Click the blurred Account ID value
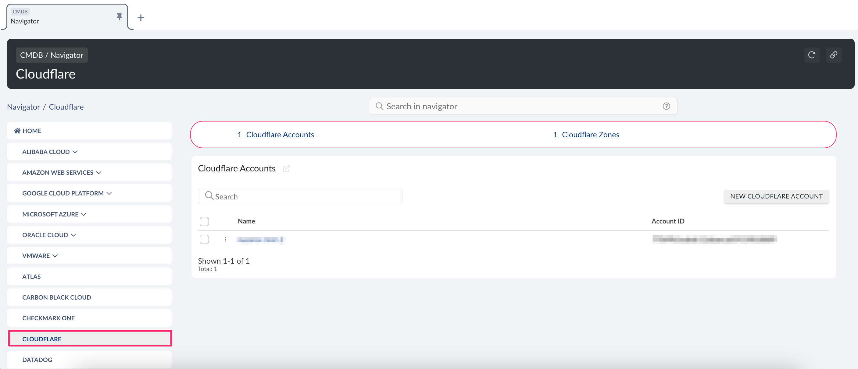 coord(714,239)
